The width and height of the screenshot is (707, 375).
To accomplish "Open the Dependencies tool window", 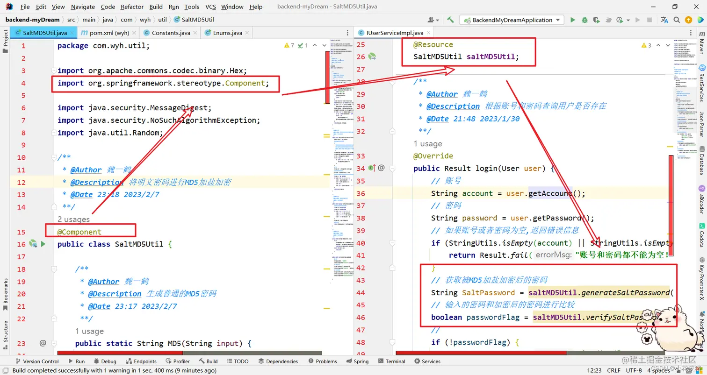I will coord(278,361).
